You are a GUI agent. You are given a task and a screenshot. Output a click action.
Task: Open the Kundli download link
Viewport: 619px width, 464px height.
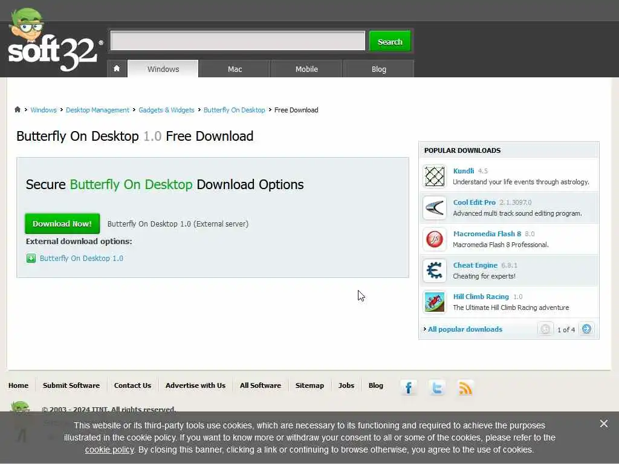[x=464, y=171]
